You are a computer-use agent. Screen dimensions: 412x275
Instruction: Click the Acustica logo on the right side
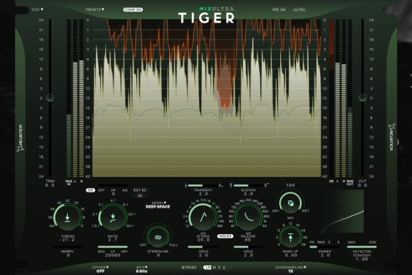point(392,137)
